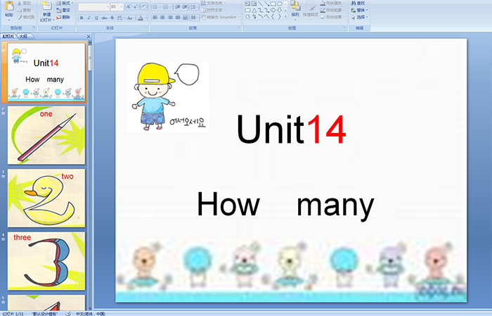Click Shape Fill (形状填充) button

pos(332,3)
